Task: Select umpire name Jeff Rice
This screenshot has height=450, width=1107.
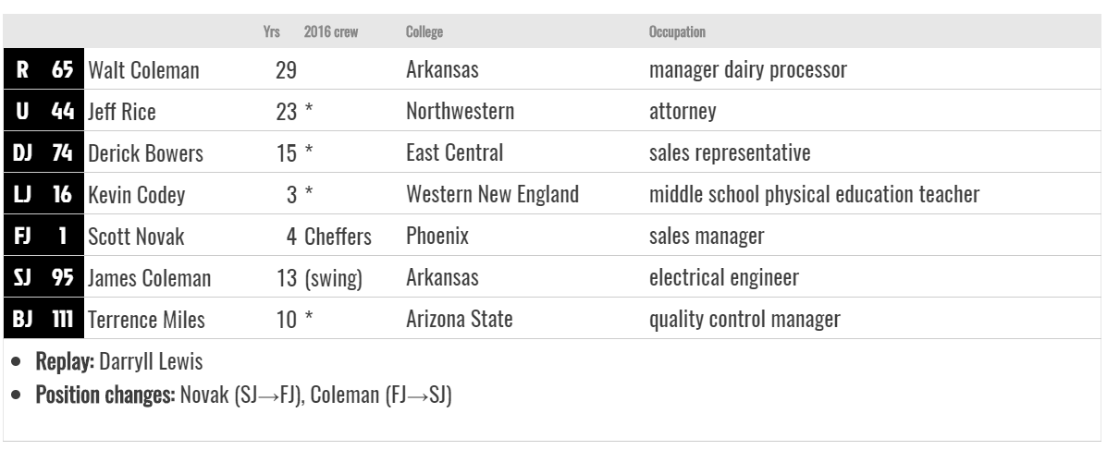Action: pyautogui.click(x=121, y=112)
